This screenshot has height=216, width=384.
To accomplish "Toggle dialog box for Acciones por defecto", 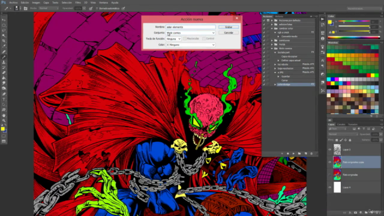I will pos(268,20).
